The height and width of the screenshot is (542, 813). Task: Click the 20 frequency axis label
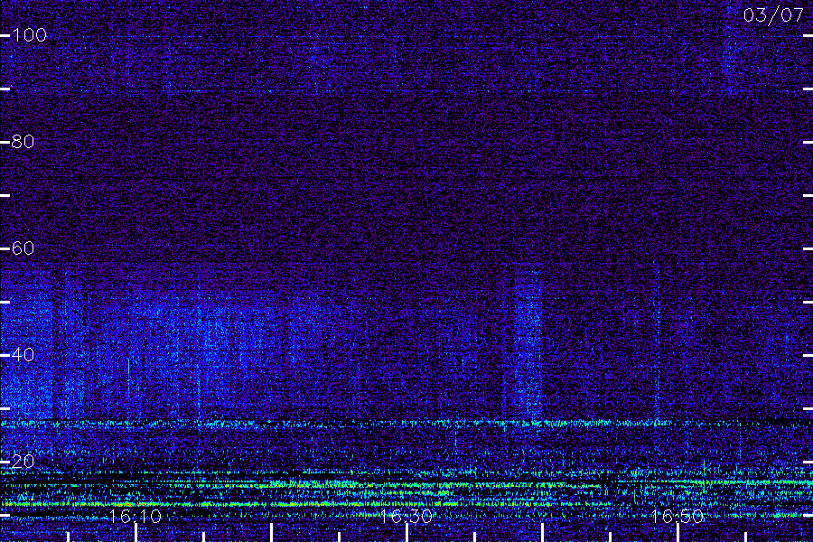point(23,462)
